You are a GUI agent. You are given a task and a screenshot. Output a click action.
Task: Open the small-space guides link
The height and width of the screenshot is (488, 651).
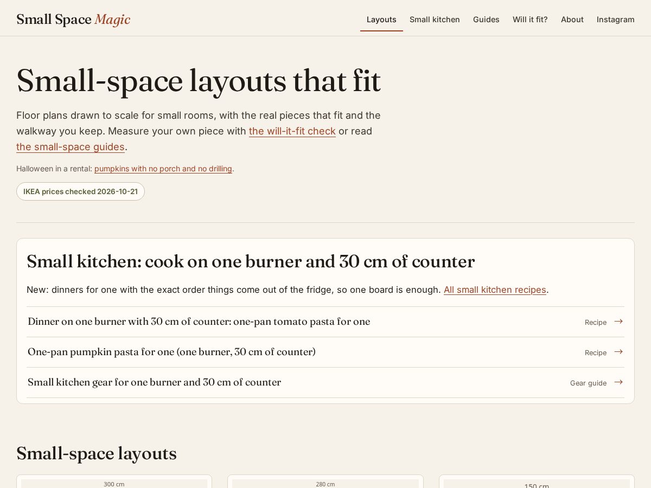pos(71,146)
